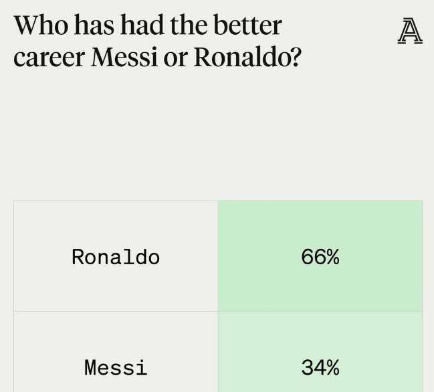This screenshot has height=392, width=434.
Task: Click the 34% result cell
Action: [320, 367]
